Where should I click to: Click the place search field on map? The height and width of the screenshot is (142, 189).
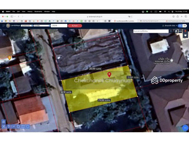pyautogui.click(x=151, y=31)
